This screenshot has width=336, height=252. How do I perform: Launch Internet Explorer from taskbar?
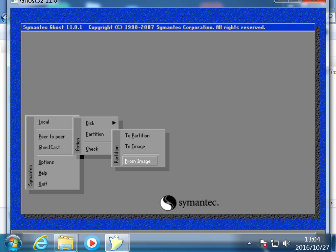[40, 243]
